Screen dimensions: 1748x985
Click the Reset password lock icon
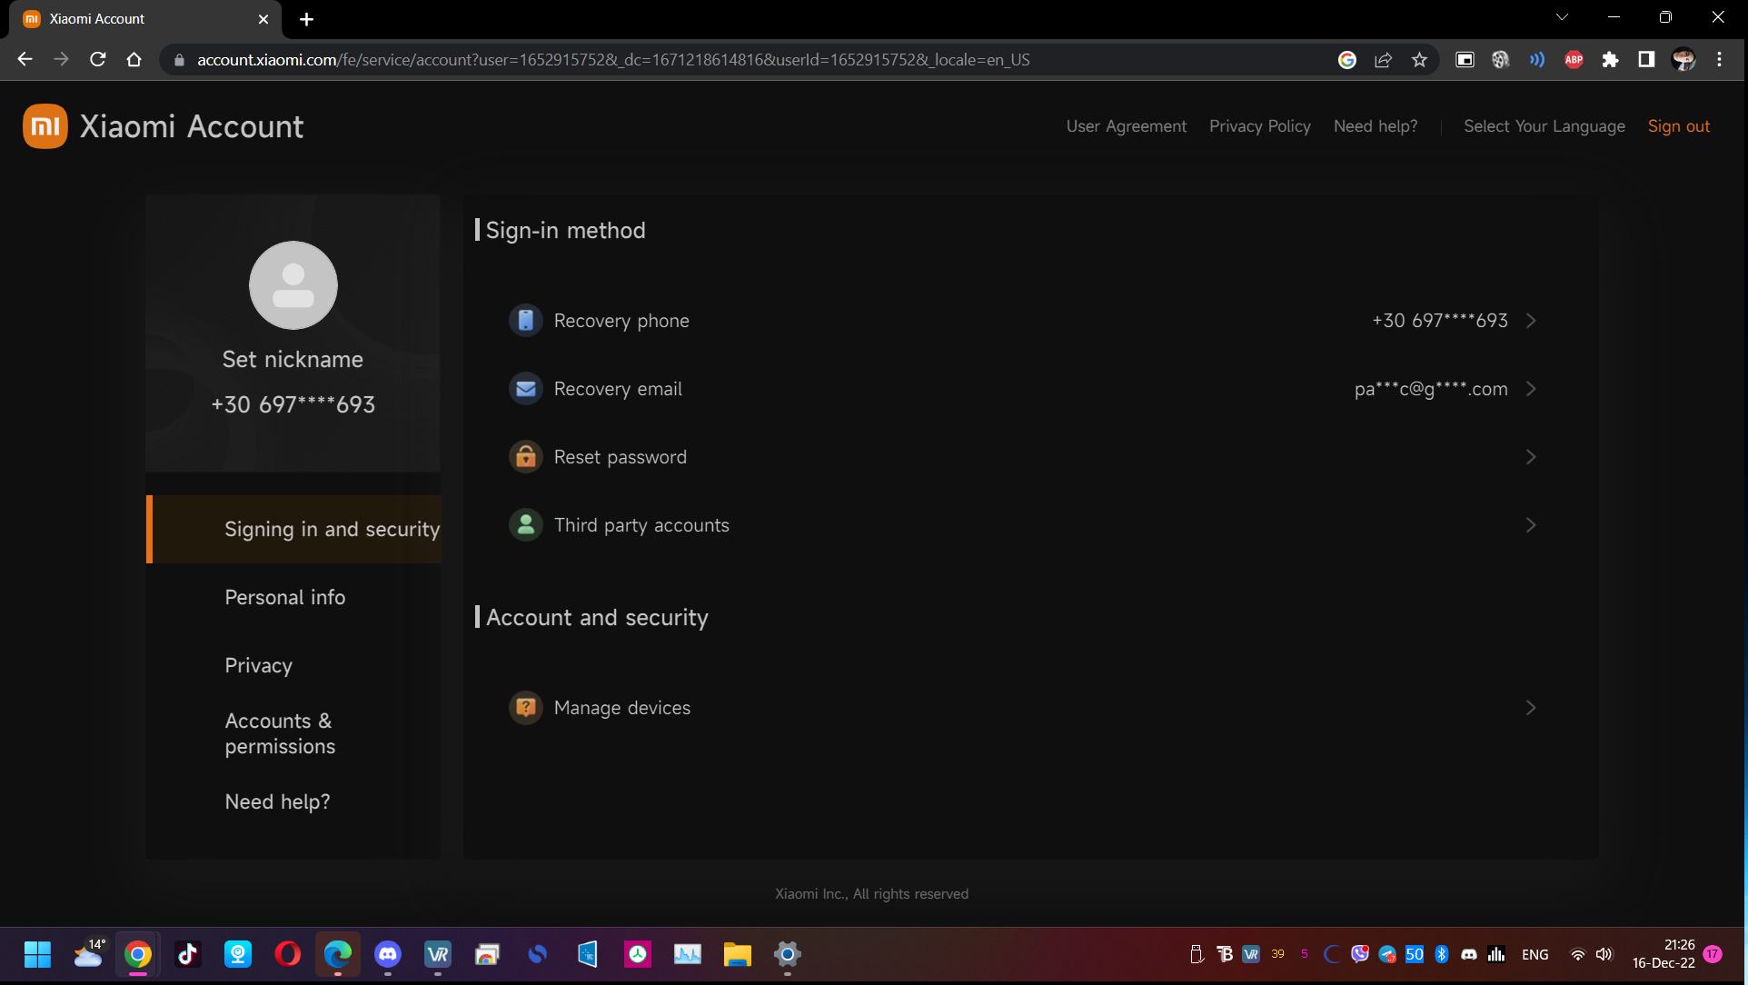click(x=525, y=457)
